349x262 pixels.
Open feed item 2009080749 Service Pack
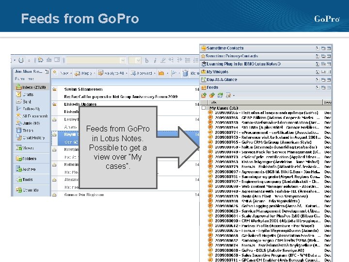pyautogui.click(x=264, y=152)
